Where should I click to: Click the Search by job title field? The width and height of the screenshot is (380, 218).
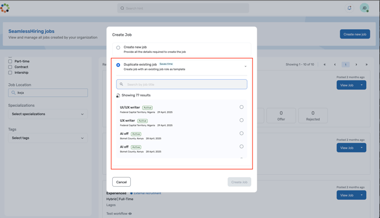click(x=182, y=84)
